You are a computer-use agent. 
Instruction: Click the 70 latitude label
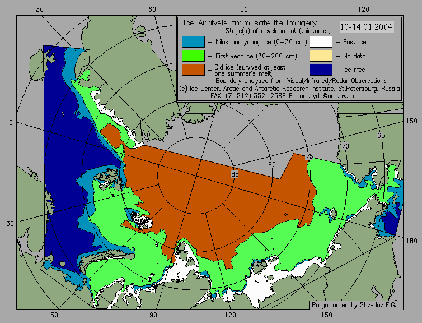(x=345, y=146)
